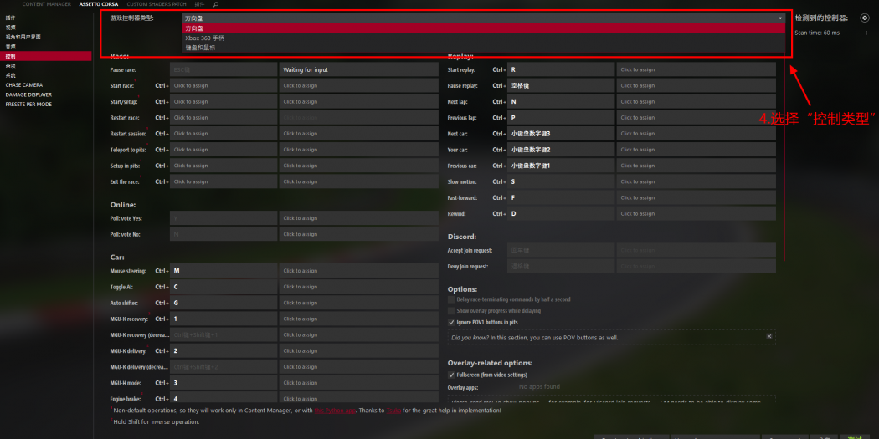Edit Mouse steering 'M' key binding

224,270
